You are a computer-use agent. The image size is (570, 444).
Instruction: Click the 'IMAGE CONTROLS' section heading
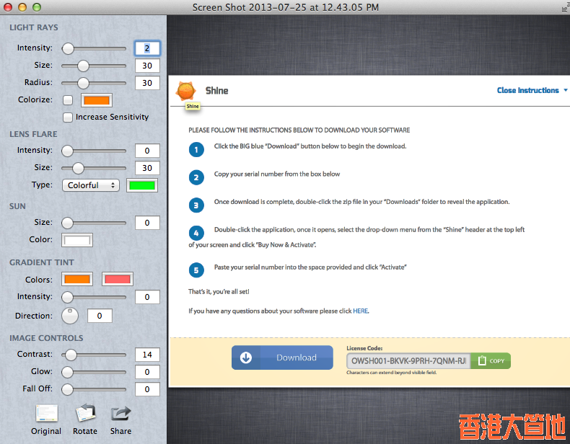(46, 338)
